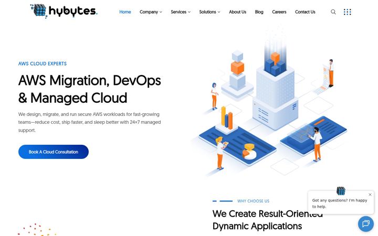Expand the Solutions dropdown menu

209,12
